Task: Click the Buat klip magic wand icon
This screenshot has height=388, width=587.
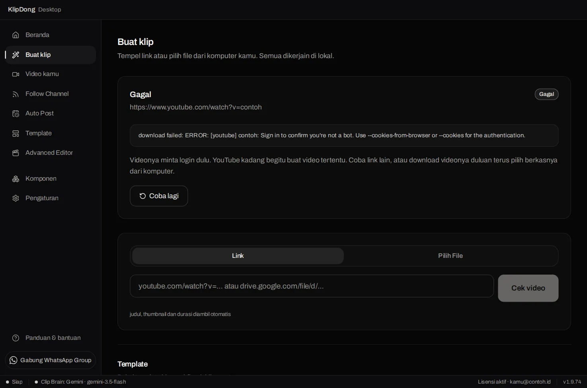Action: point(16,55)
